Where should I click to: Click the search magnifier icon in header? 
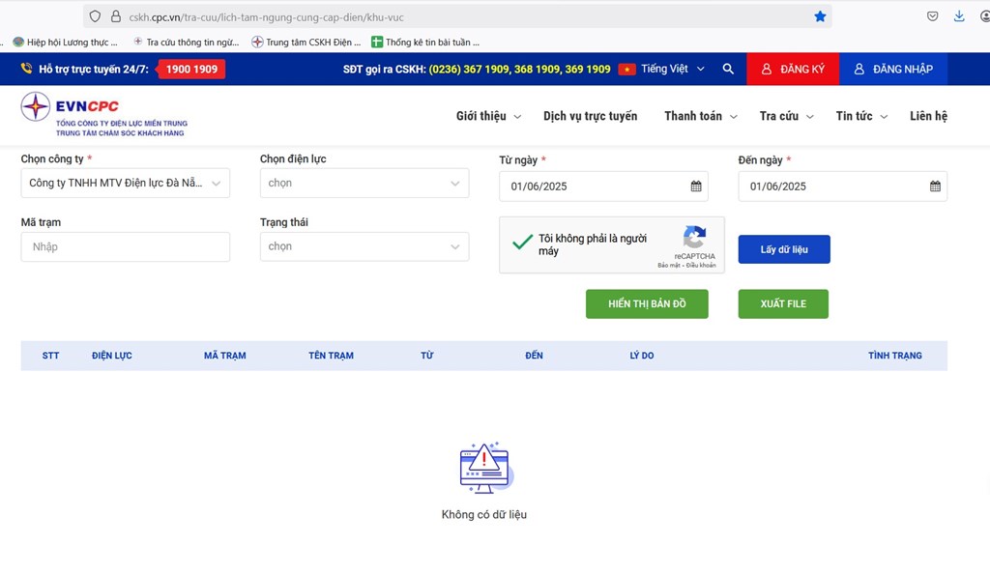point(728,69)
